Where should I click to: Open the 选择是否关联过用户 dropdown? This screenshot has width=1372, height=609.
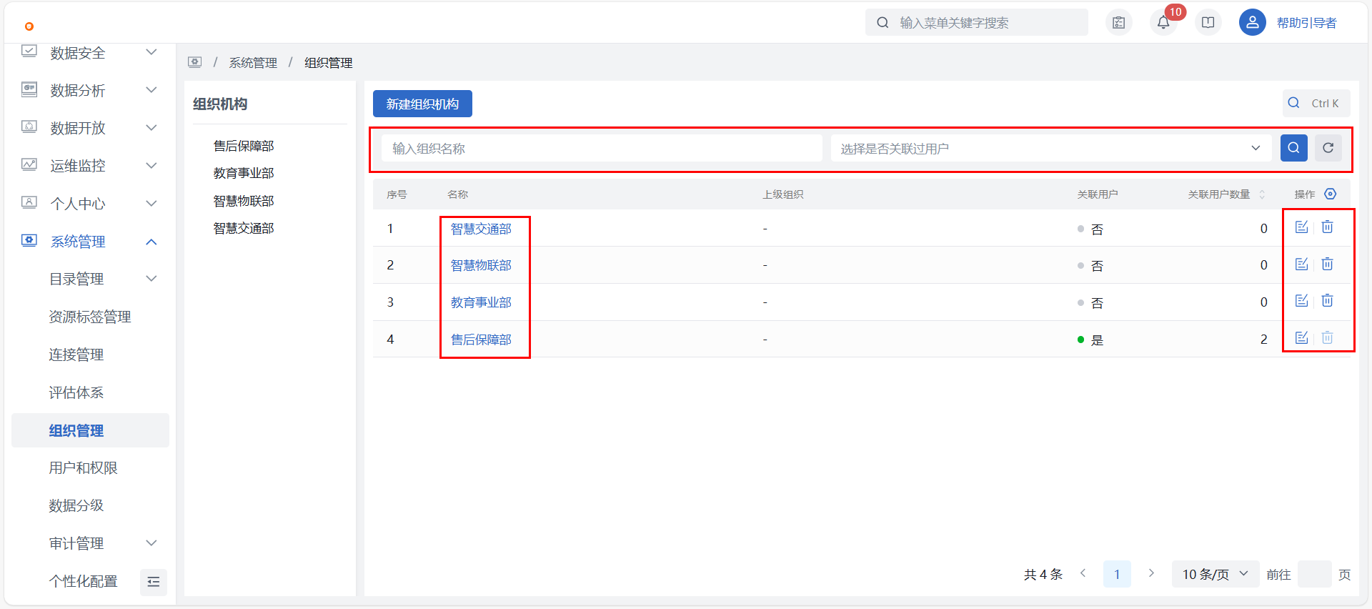pos(1050,149)
